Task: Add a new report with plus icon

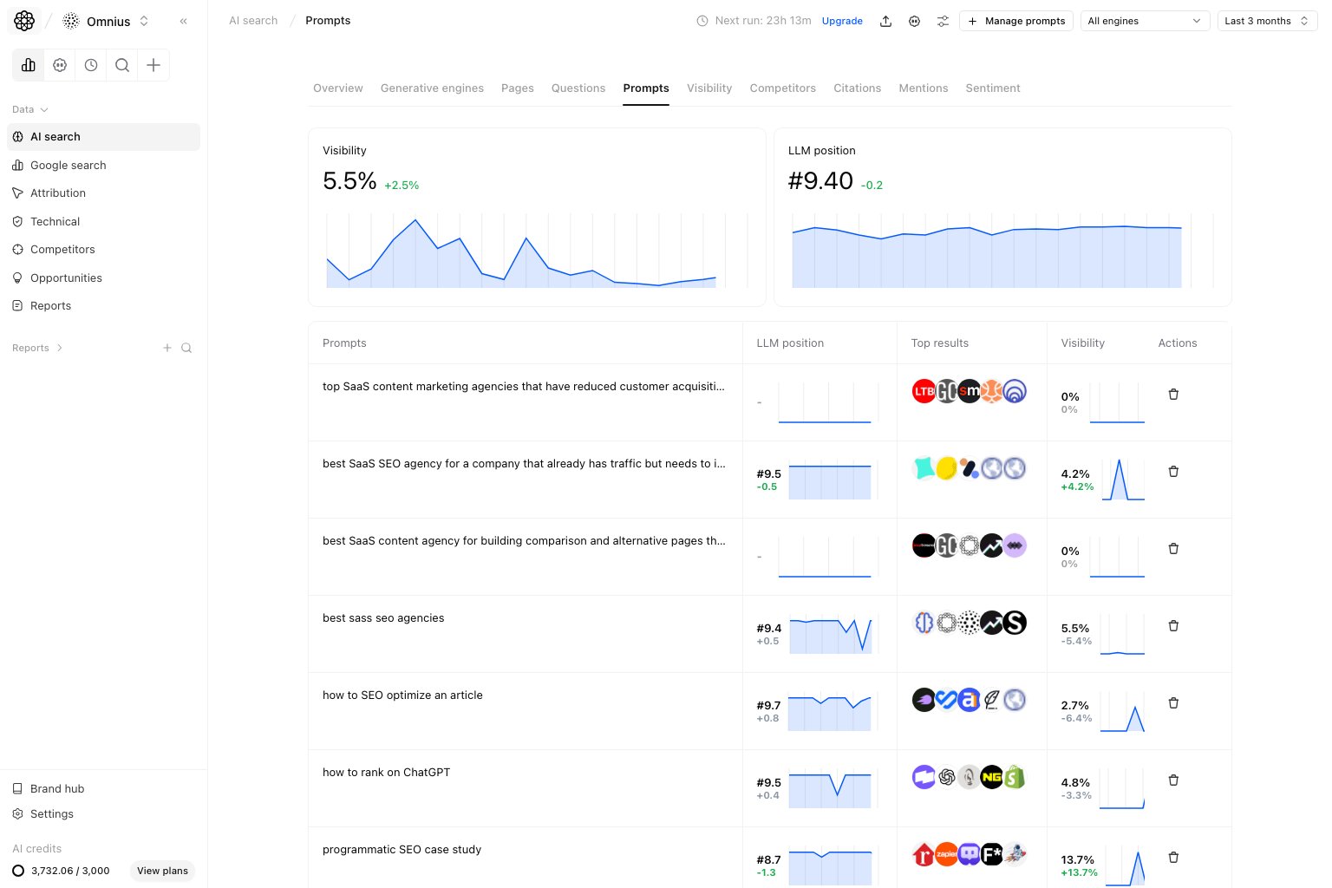Action: click(x=167, y=348)
